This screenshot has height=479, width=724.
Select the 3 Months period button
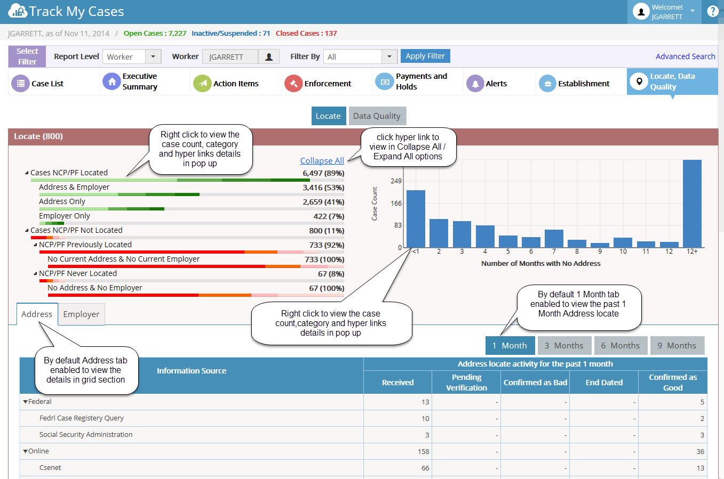[x=564, y=345]
